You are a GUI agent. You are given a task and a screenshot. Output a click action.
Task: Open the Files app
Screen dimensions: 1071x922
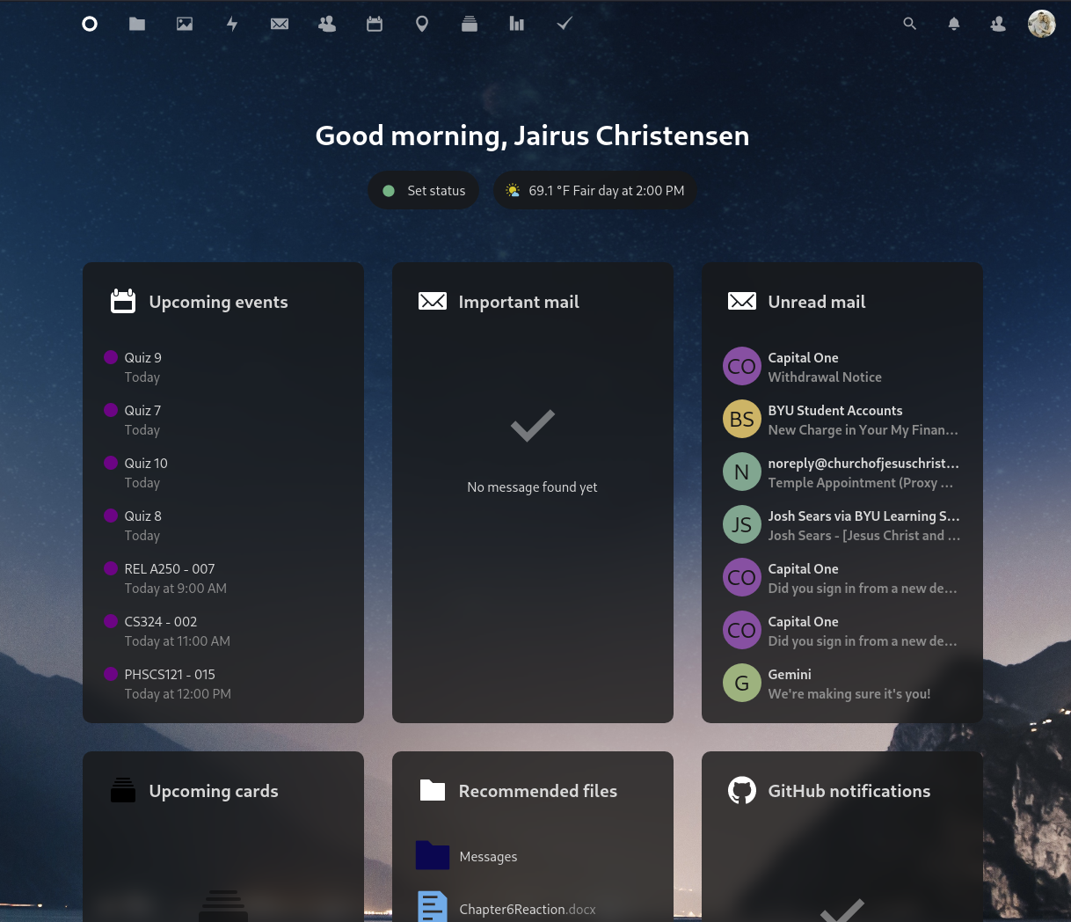137,24
